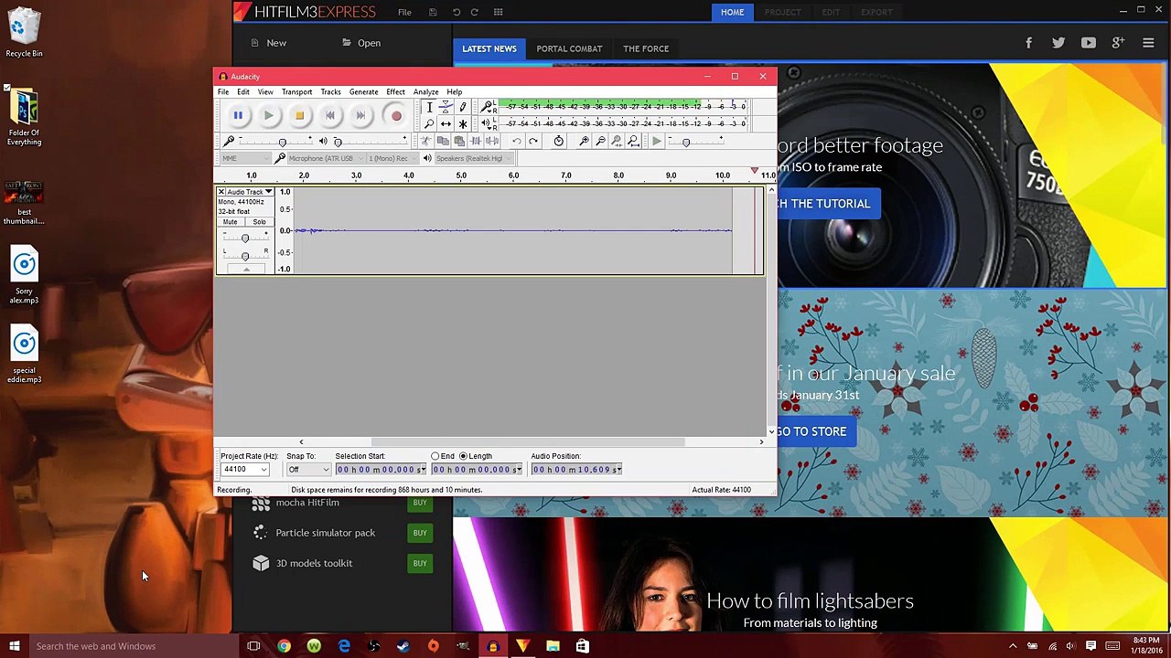
Task: Open the MME audio host dropdown
Action: click(x=246, y=158)
